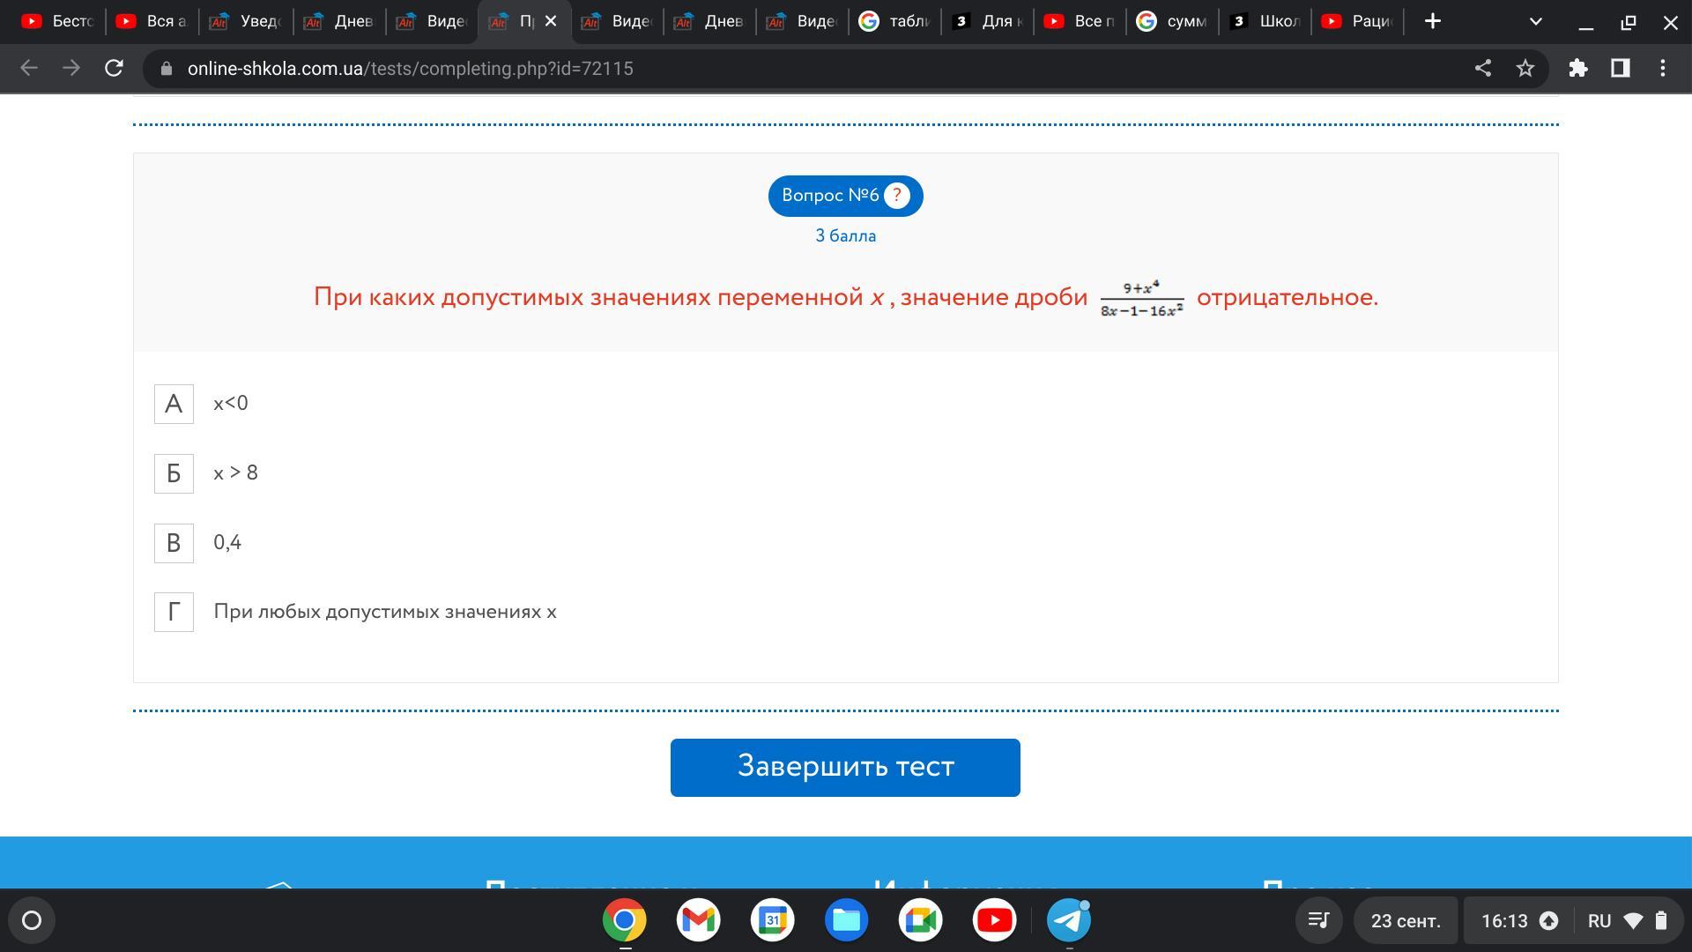Screen dimensions: 1692x952
Task: Reload the page with refresh icon
Action: [114, 68]
